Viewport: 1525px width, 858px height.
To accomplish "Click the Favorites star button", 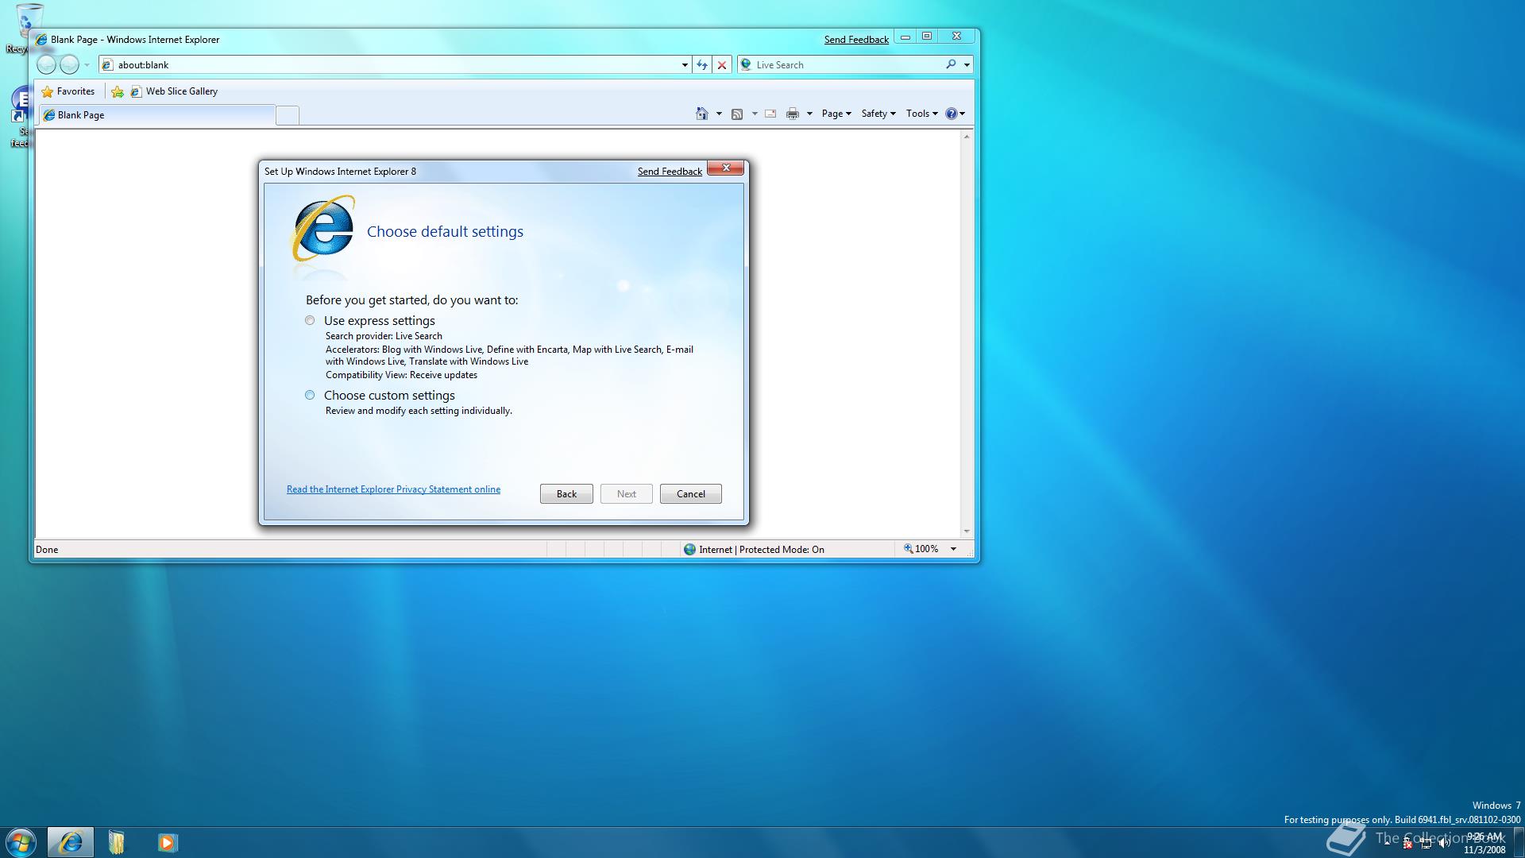I will (68, 91).
